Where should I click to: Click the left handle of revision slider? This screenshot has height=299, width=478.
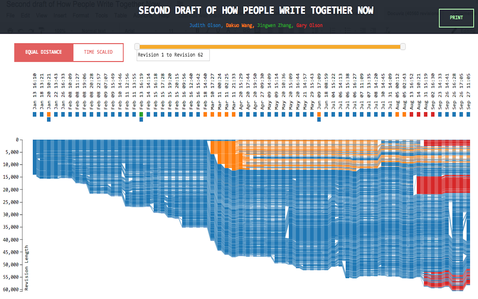137,46
